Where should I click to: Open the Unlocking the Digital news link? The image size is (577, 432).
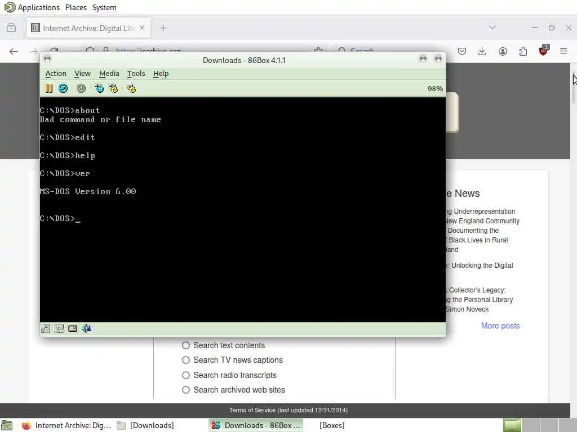(479, 265)
